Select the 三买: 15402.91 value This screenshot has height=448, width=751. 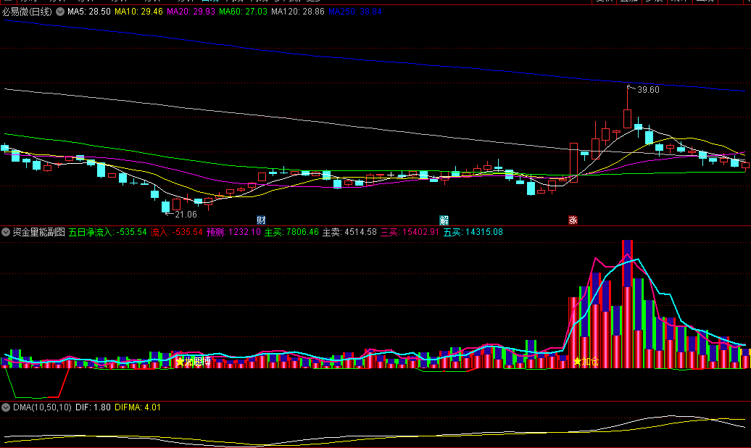click(x=410, y=233)
